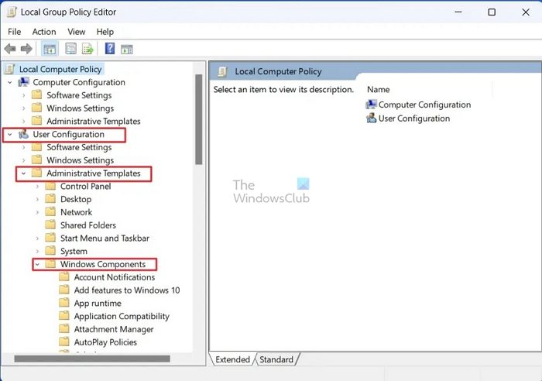Expand the Network node chevron

[37, 212]
